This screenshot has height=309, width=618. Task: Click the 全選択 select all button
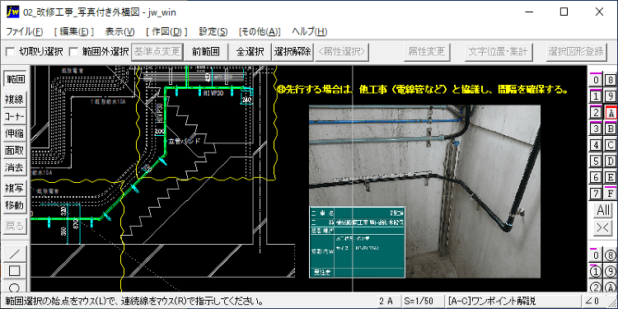[250, 51]
